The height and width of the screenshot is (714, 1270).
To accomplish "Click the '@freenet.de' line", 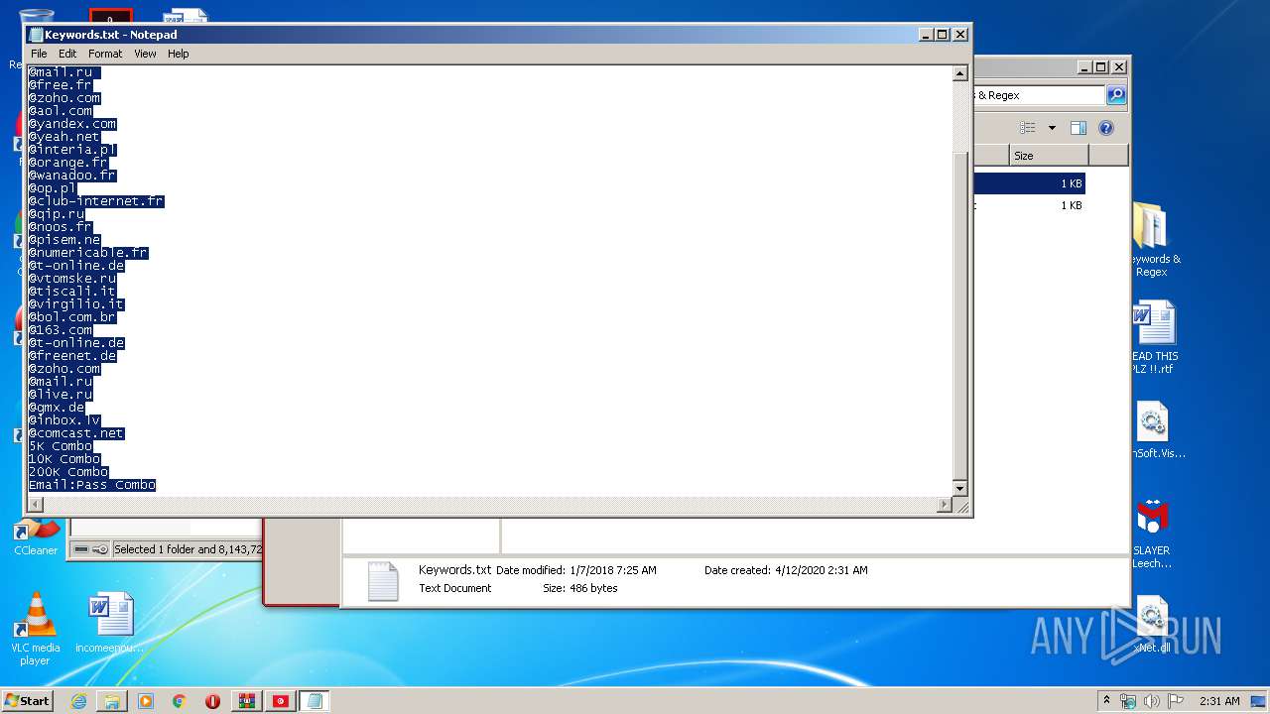I will click(x=72, y=356).
